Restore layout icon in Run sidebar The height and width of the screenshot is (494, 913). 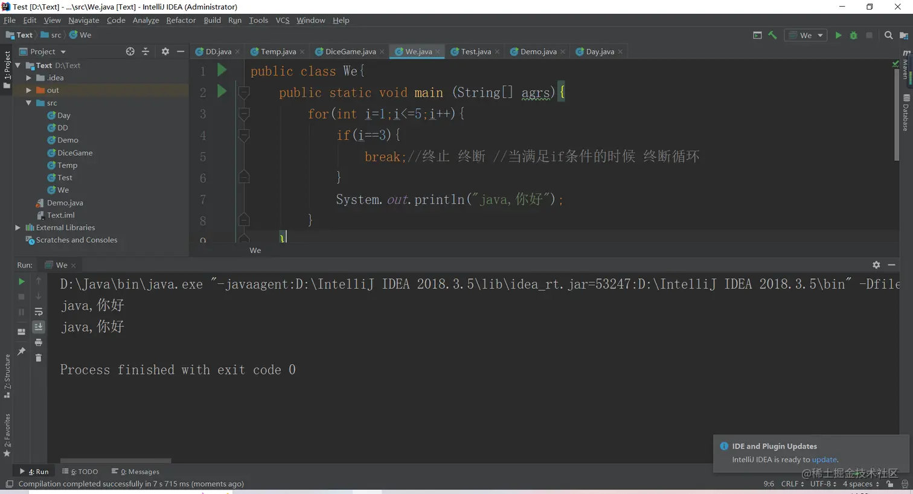point(21,332)
